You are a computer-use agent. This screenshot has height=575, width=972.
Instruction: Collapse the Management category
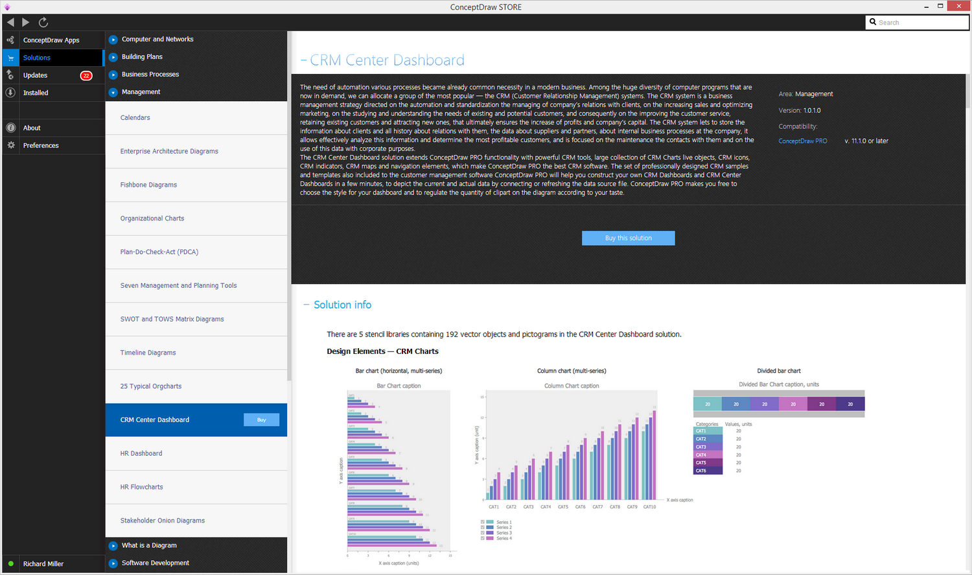(113, 92)
